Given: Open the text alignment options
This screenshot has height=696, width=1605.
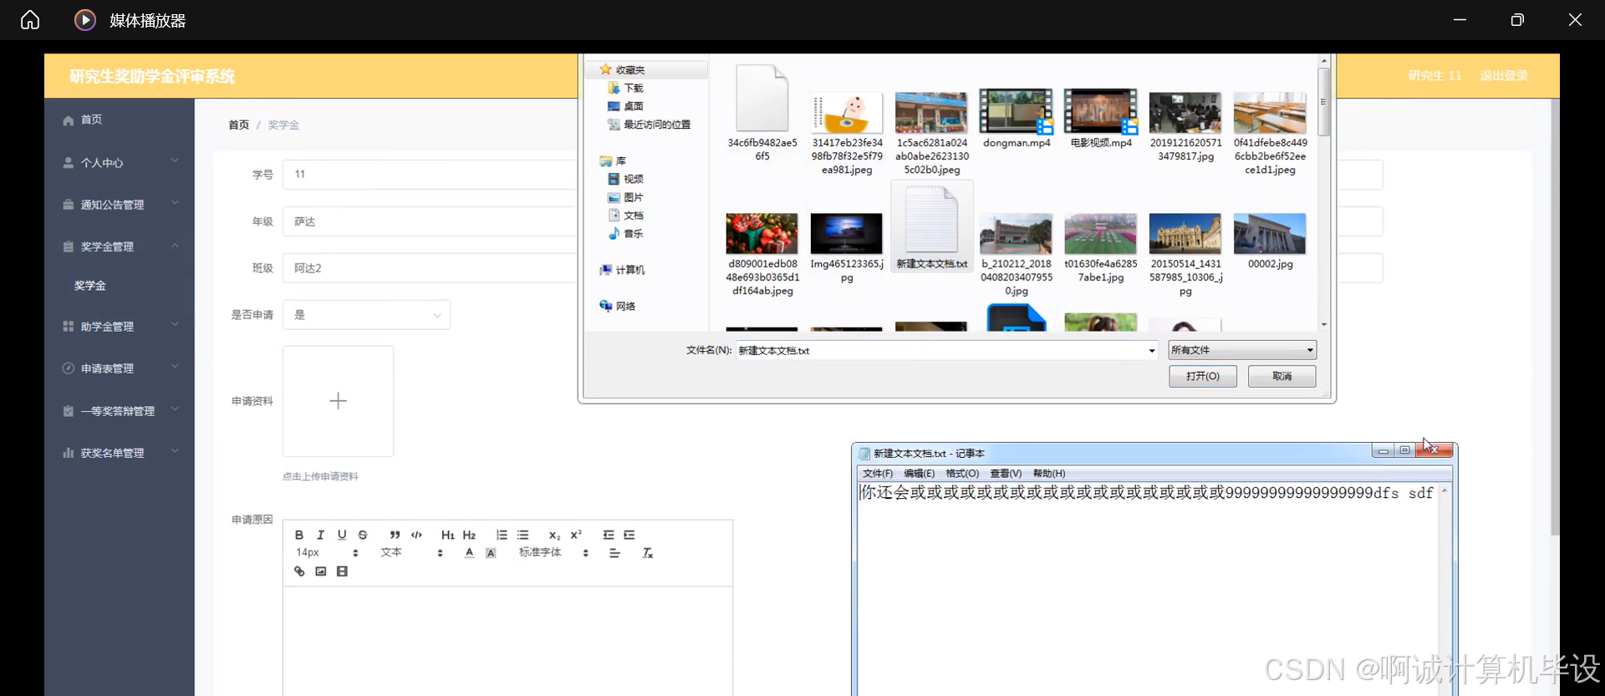Looking at the screenshot, I should (614, 552).
